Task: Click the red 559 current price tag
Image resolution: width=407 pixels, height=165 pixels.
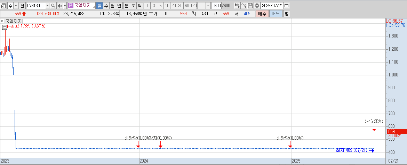Action: (x=397, y=131)
